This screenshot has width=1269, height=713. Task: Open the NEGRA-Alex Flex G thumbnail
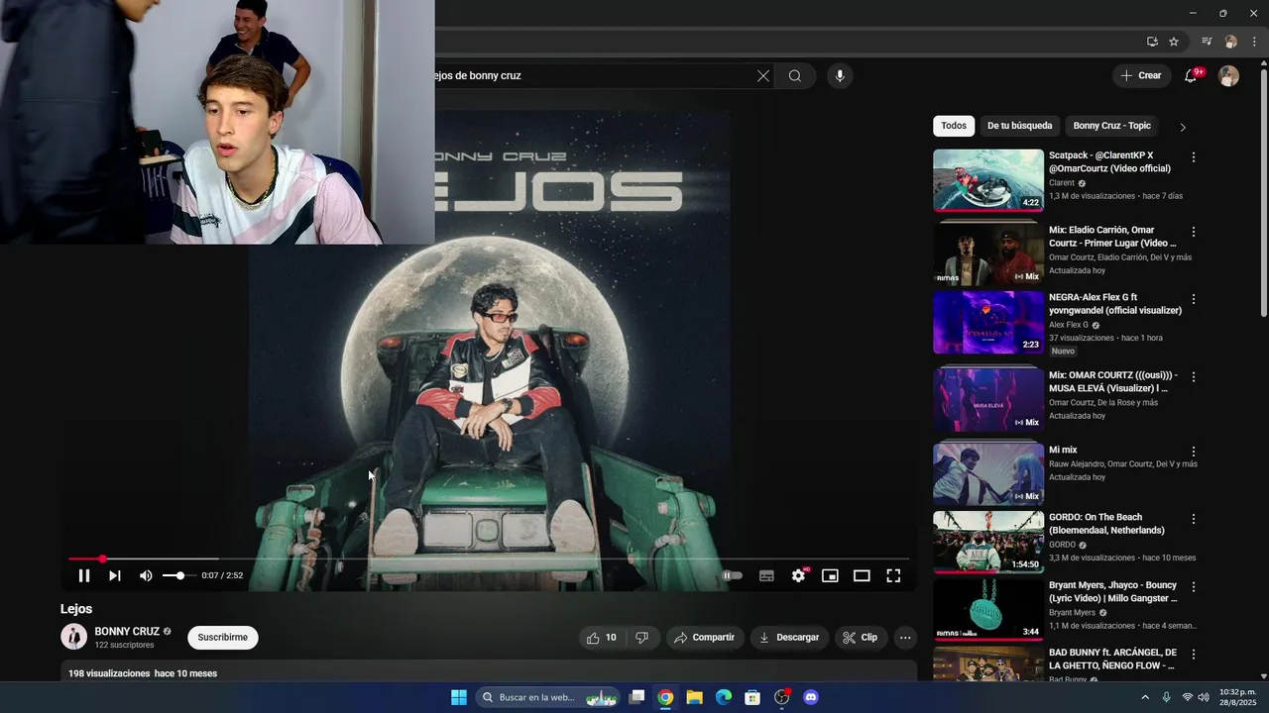(988, 322)
